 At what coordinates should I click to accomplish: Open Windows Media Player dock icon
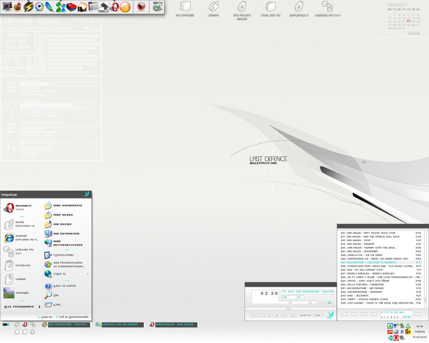click(x=39, y=7)
